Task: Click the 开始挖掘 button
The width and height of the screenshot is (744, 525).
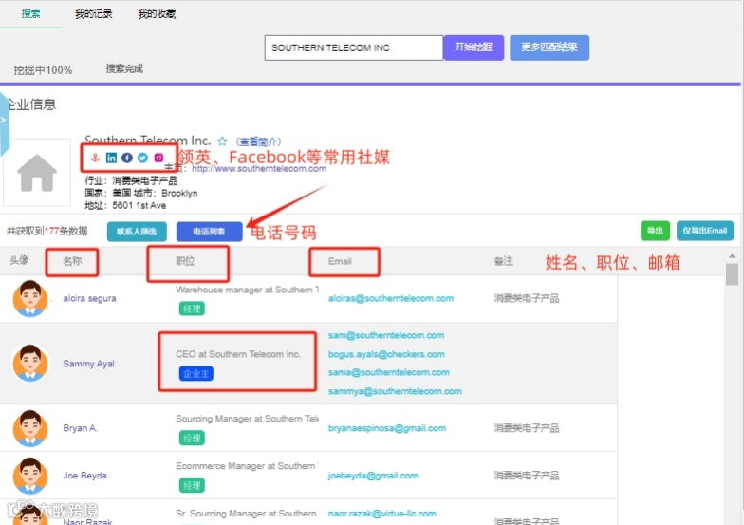Action: (474, 47)
